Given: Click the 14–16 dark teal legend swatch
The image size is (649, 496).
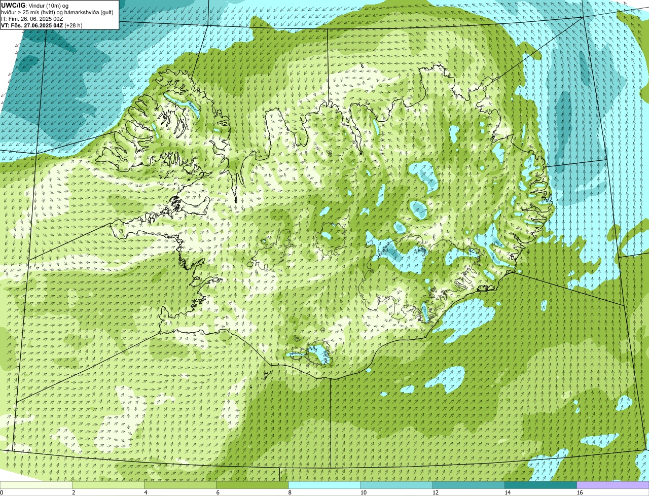Looking at the screenshot, I should tap(540, 485).
